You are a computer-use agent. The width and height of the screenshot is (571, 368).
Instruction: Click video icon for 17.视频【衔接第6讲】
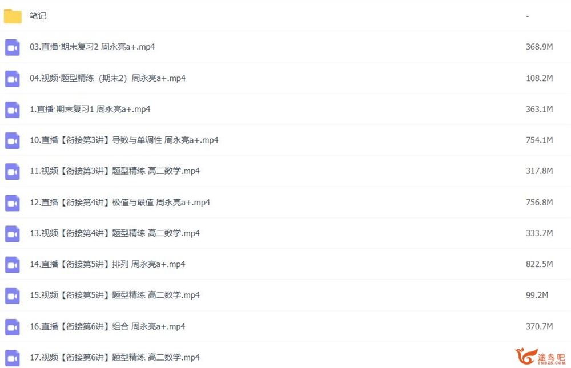point(13,358)
